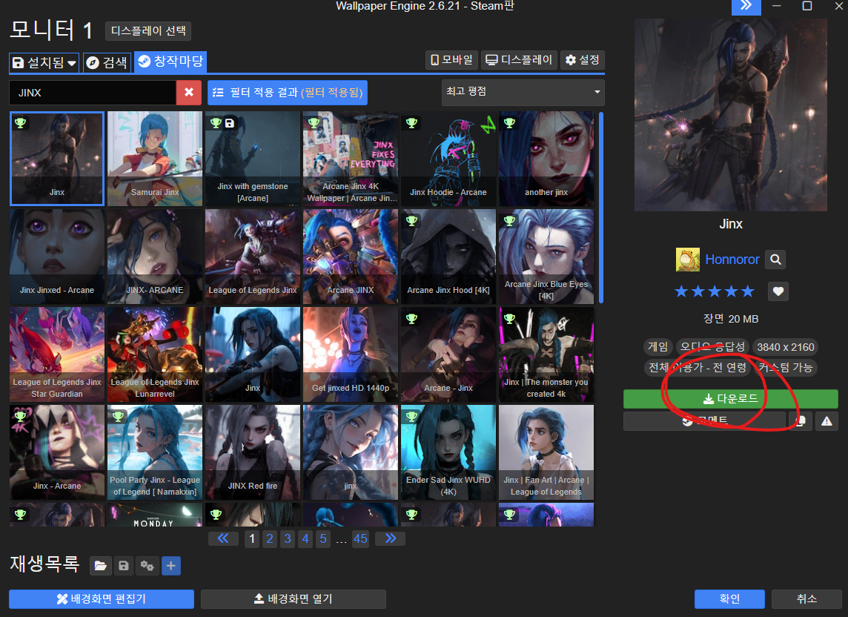Viewport: 848px width, 617px height.
Task: Open the Honnoror author link
Action: (x=732, y=260)
